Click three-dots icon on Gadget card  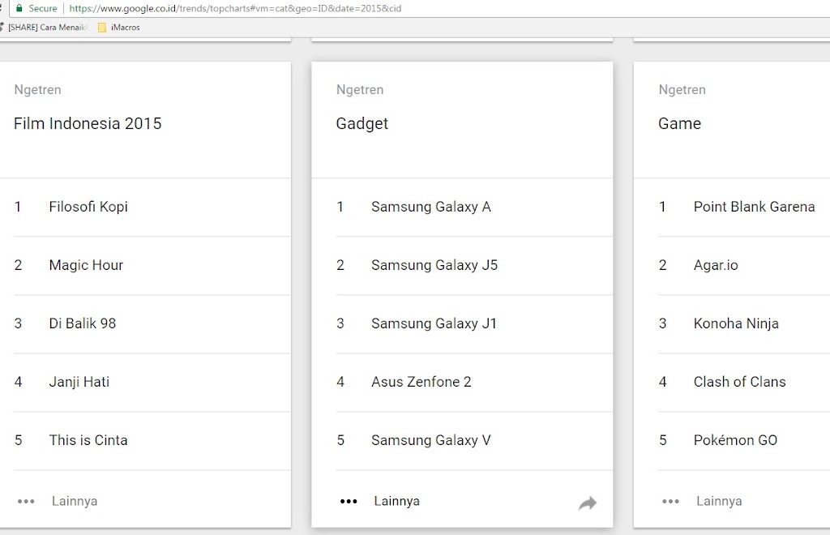pyautogui.click(x=349, y=501)
